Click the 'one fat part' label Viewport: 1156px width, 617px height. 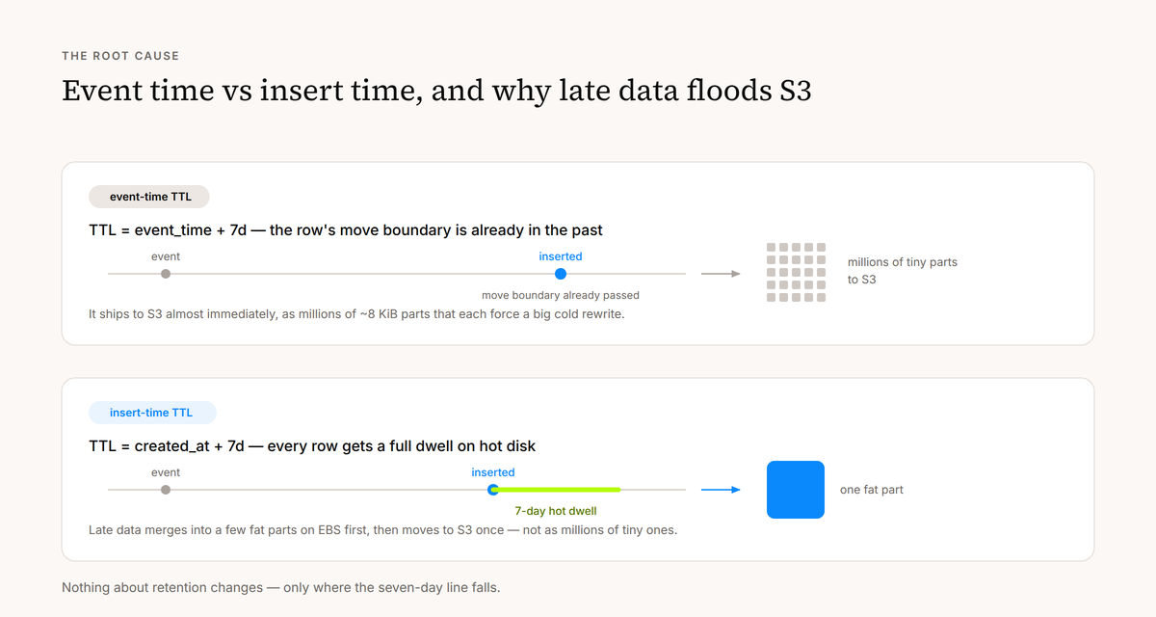pyautogui.click(x=872, y=490)
